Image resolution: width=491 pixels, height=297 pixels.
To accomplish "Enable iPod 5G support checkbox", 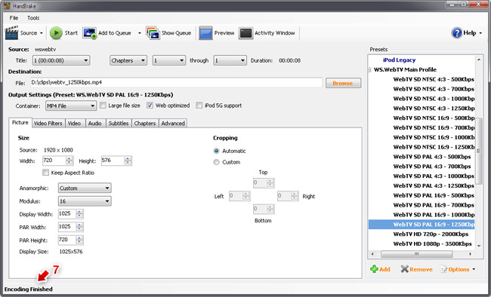I will (x=199, y=106).
